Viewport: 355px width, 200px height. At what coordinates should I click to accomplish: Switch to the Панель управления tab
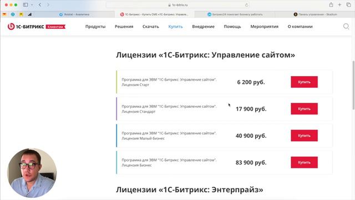tap(315, 14)
